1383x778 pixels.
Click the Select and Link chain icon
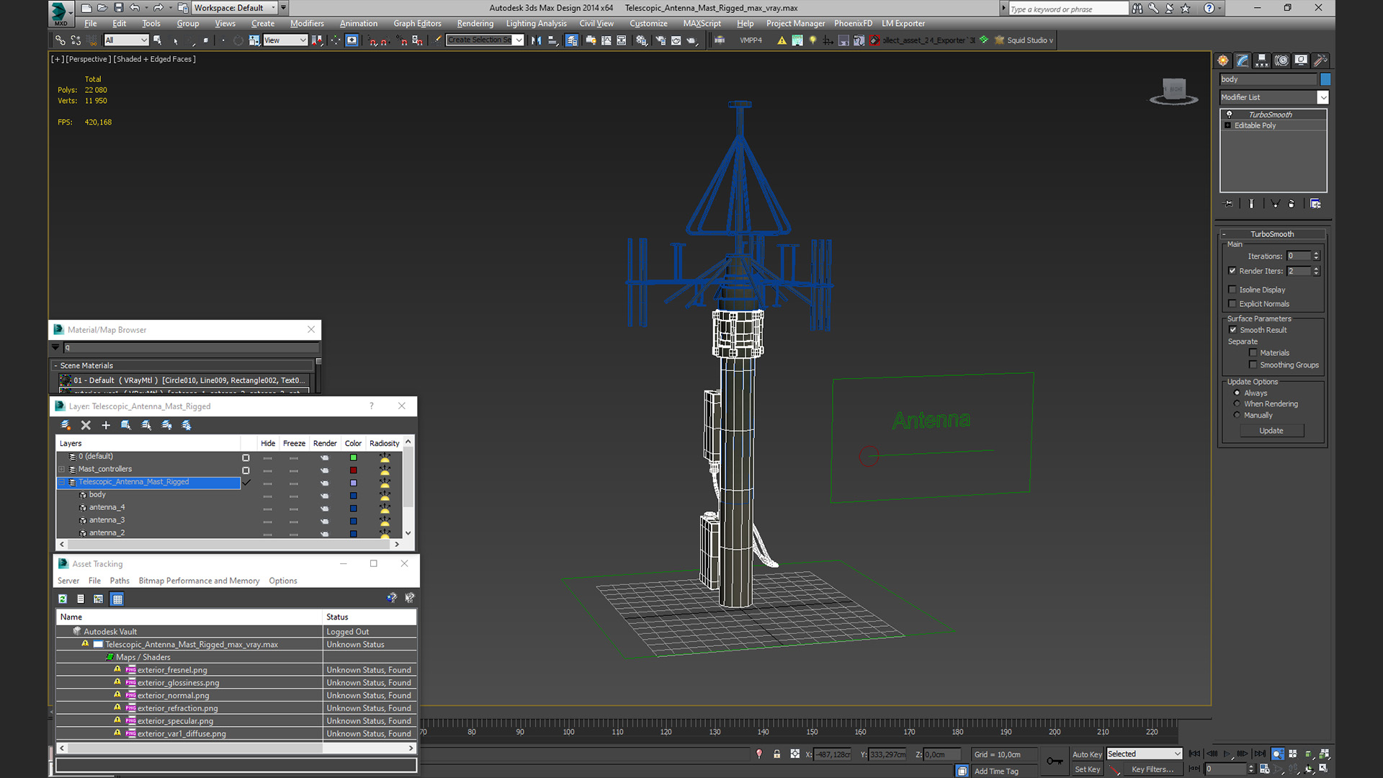[x=61, y=40]
